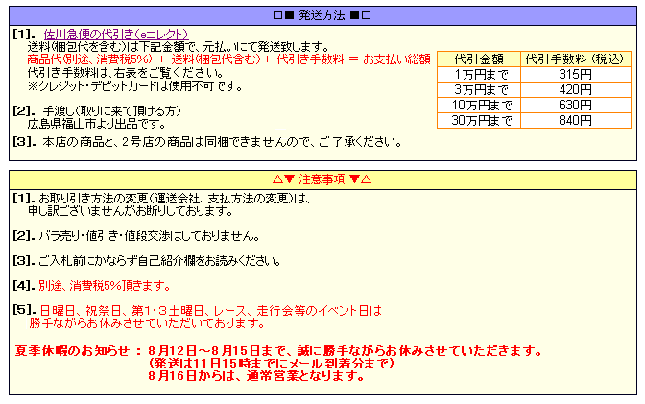
Task: Select the 1万円まで table cell
Action: [x=479, y=75]
